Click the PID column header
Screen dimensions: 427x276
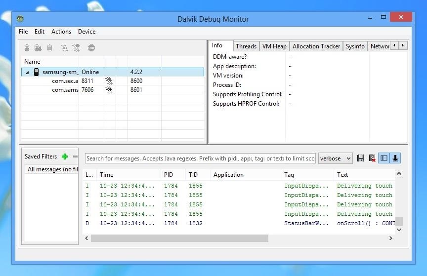(173, 175)
